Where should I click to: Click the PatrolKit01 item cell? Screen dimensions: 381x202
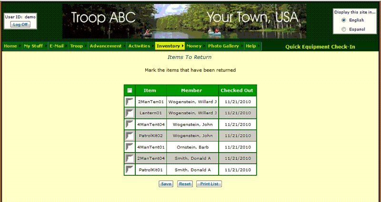click(x=151, y=170)
